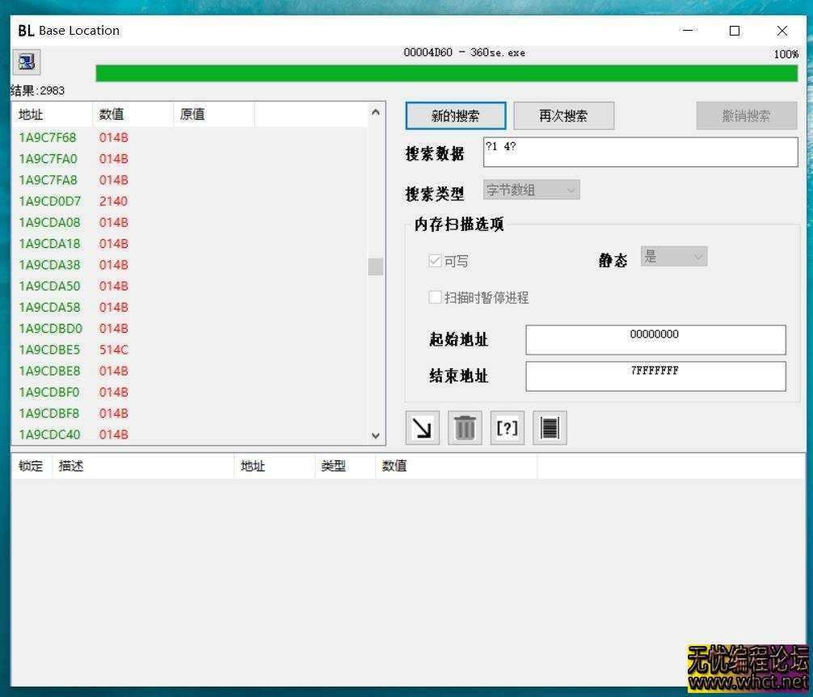Click the BL icon in the title bar
Screen dimensions: 813x697
click(x=25, y=30)
